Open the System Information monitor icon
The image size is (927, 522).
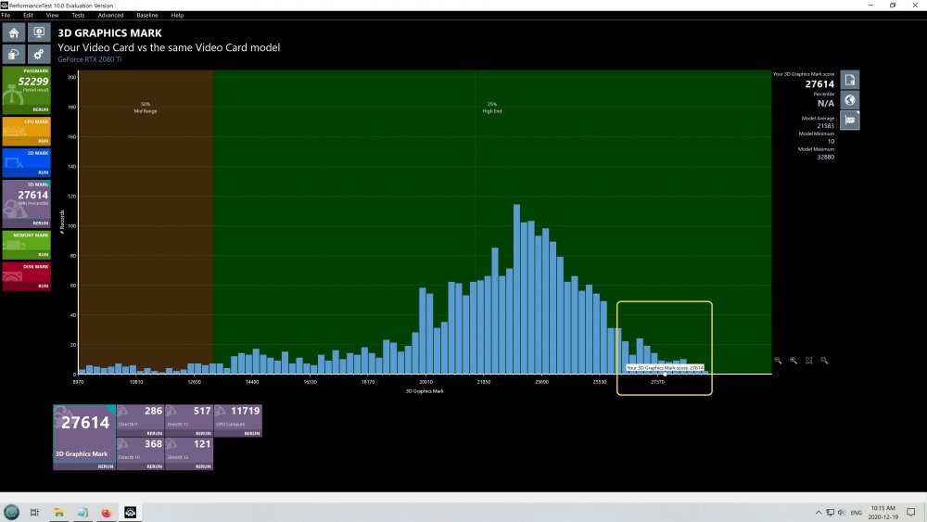(38, 32)
